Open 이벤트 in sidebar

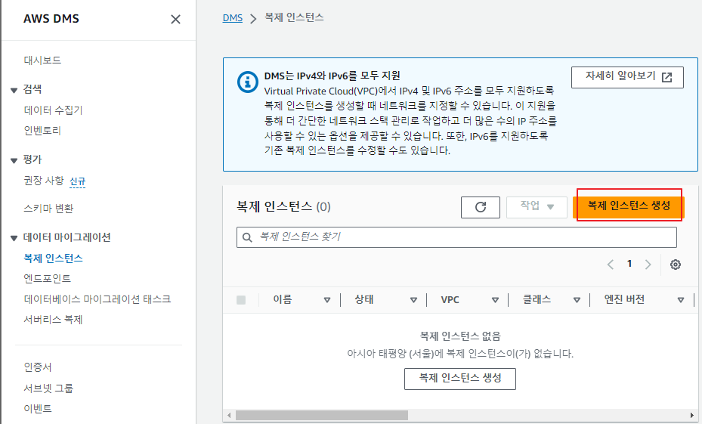pos(38,408)
